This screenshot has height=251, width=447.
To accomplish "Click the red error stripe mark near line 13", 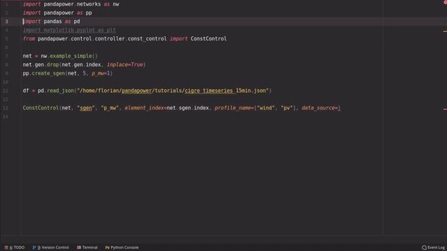I will (445, 109).
